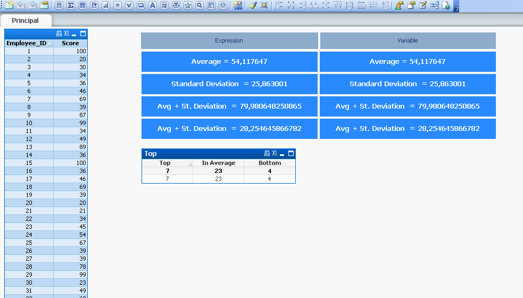Open the Table Viewer icon
Viewport: 523px width, 298px height.
434,5
